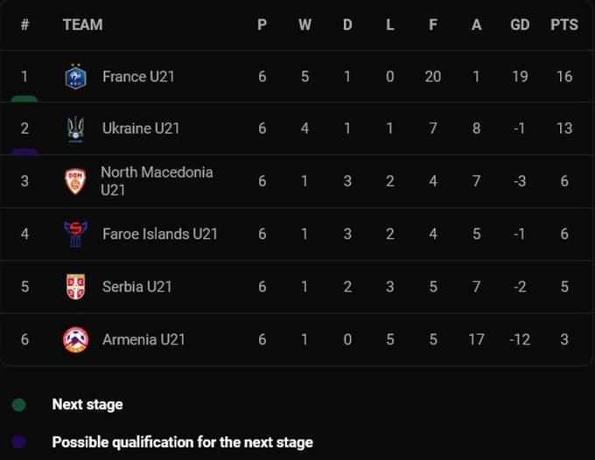Click the Armenia U21 team crest

(x=76, y=339)
